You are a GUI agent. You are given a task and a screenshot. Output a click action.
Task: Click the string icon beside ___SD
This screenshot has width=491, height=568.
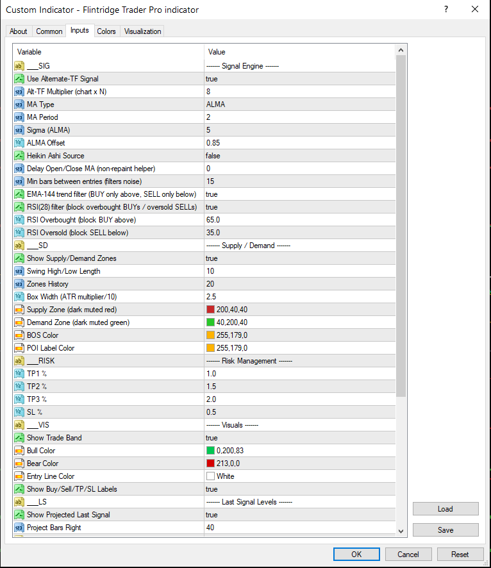pyautogui.click(x=19, y=246)
